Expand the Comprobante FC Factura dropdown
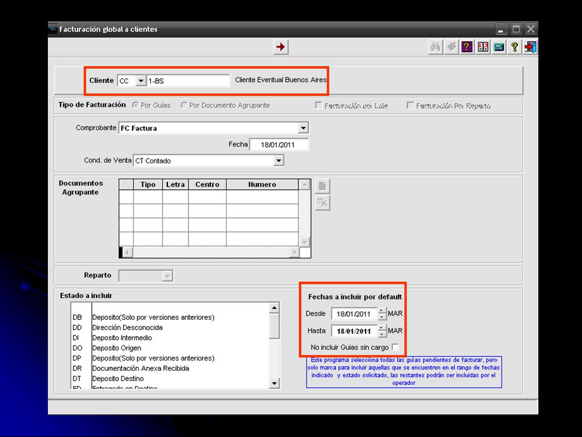The height and width of the screenshot is (437, 582). pyautogui.click(x=303, y=128)
